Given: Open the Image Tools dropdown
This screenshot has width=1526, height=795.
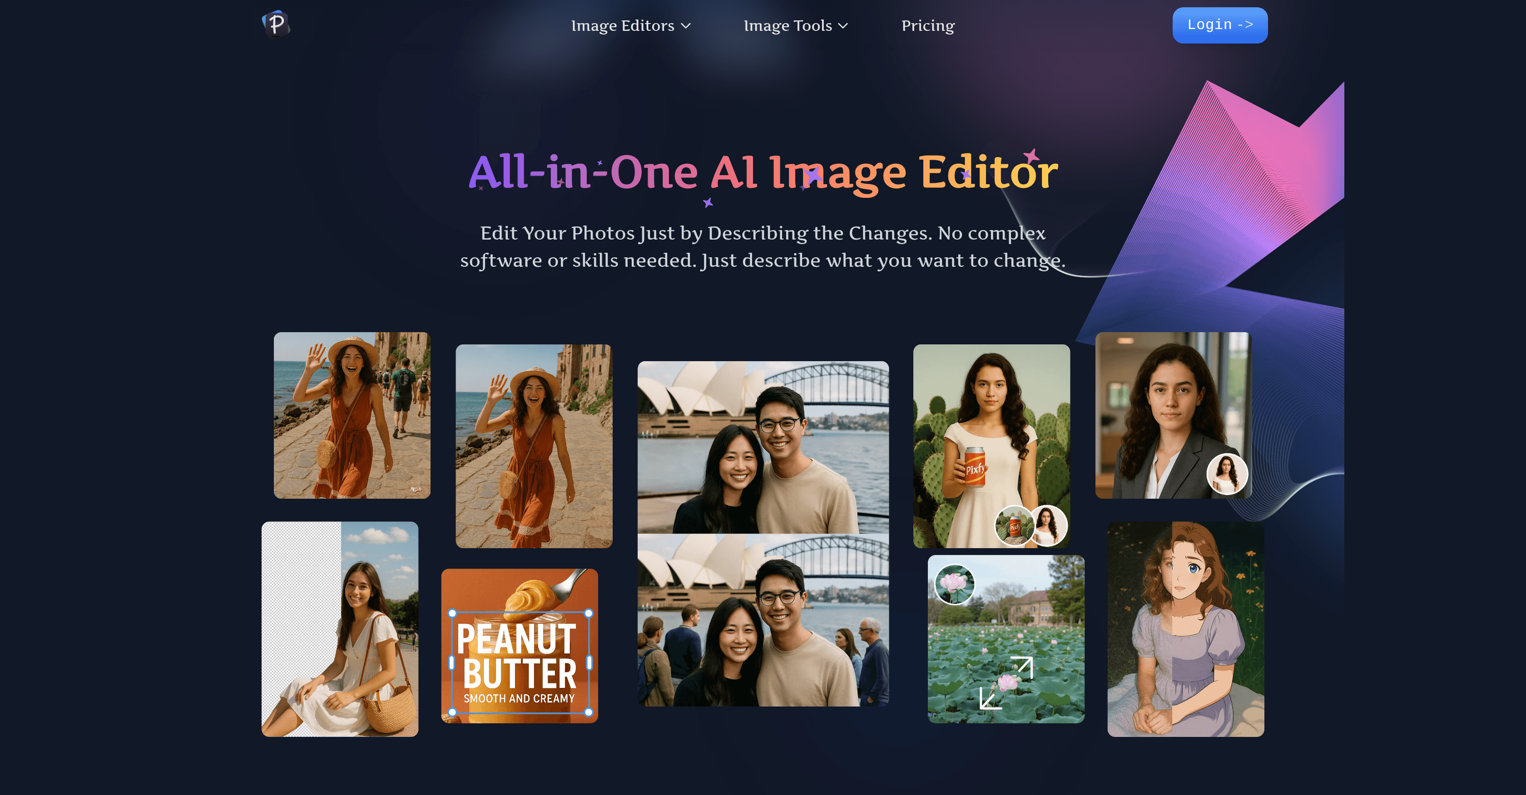Looking at the screenshot, I should point(789,25).
